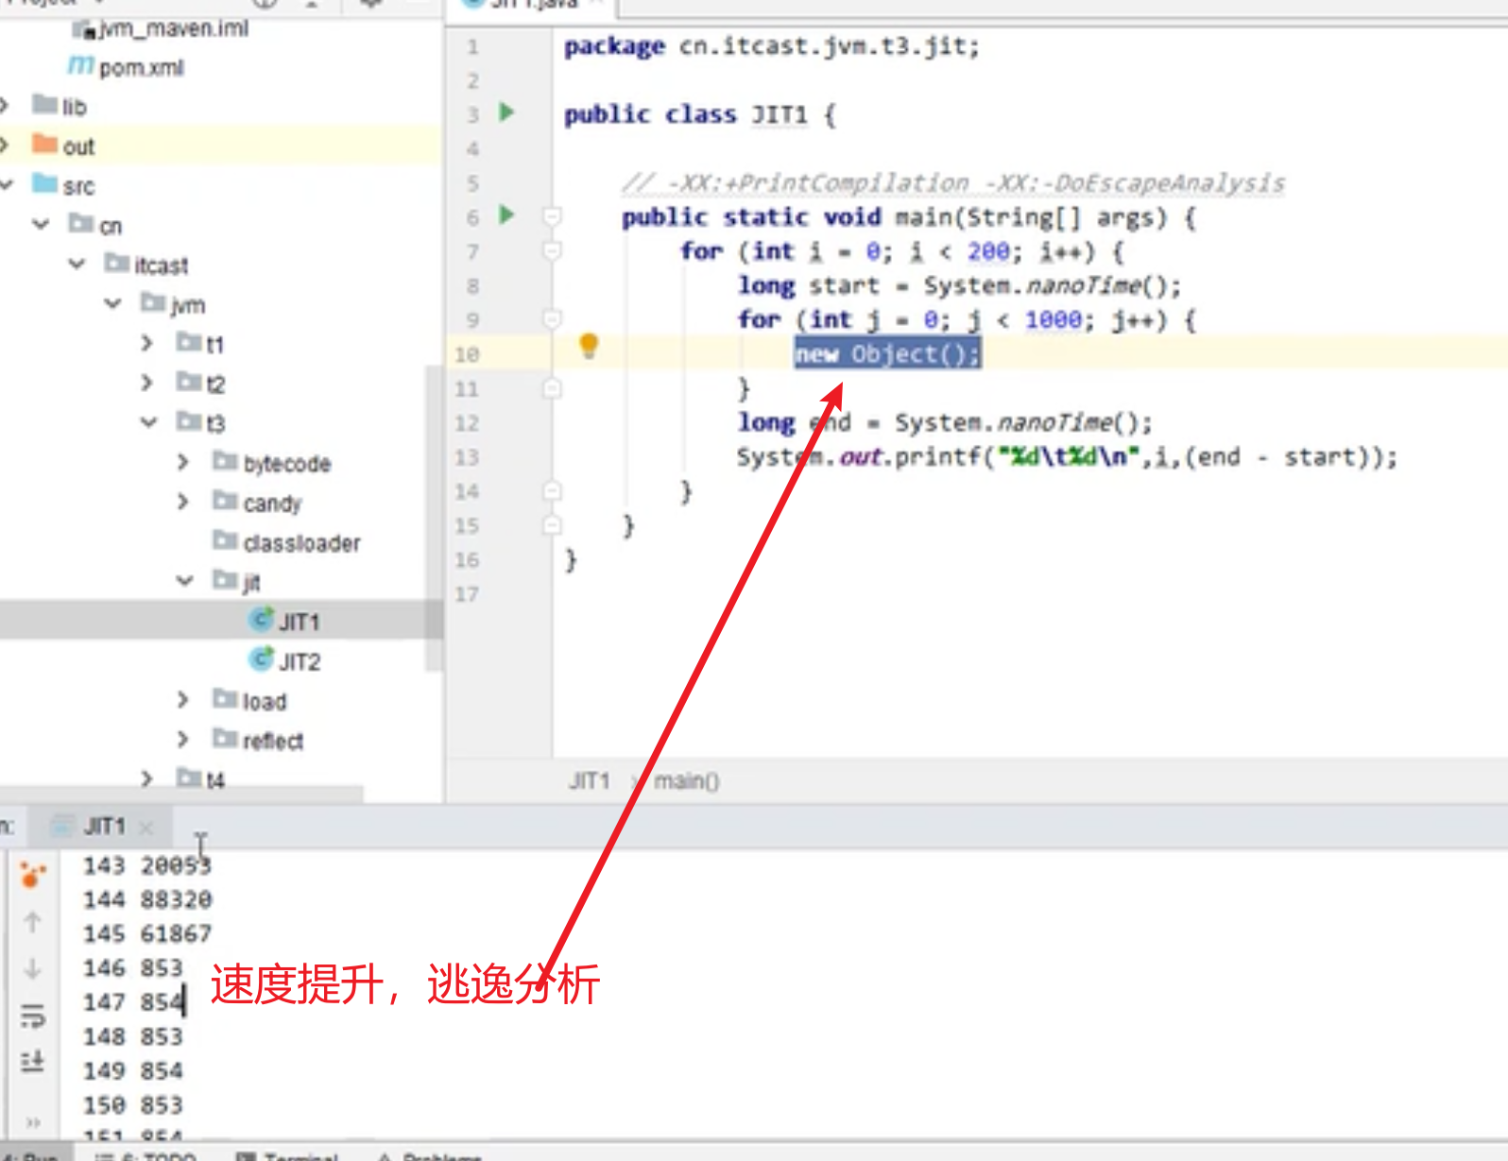This screenshot has width=1508, height=1161.
Task: Select pom.xml in the project tree
Action: point(142,68)
